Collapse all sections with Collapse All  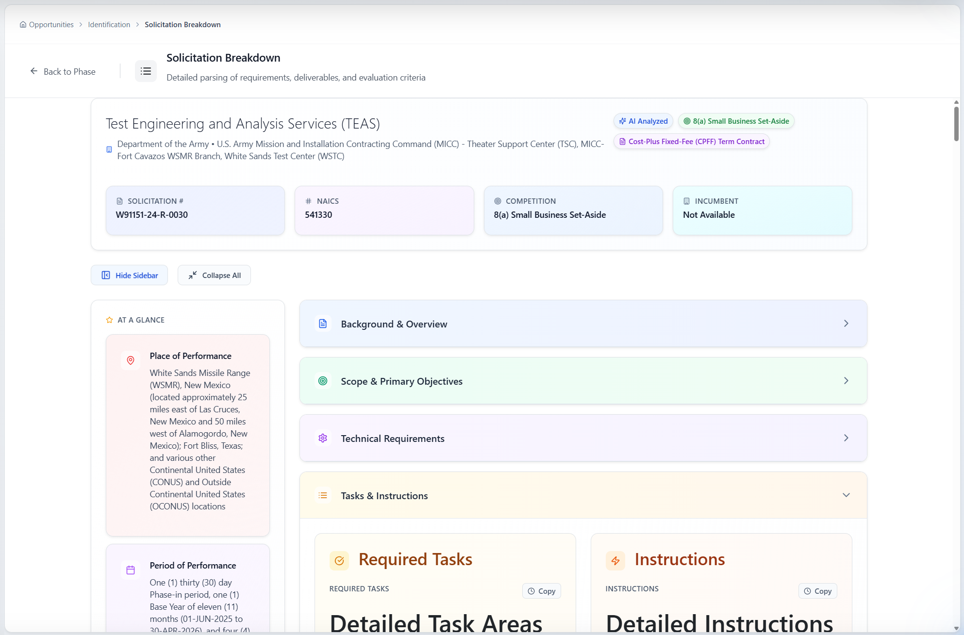click(214, 275)
